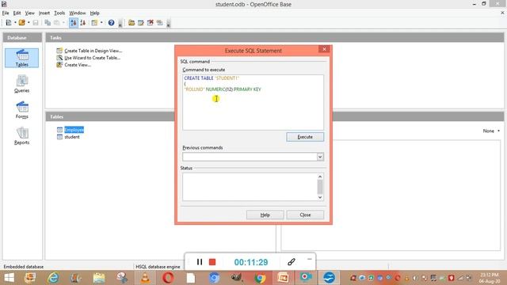Screen dimensions: 507x285
Task: Open the File menu
Action: [x=6, y=13]
